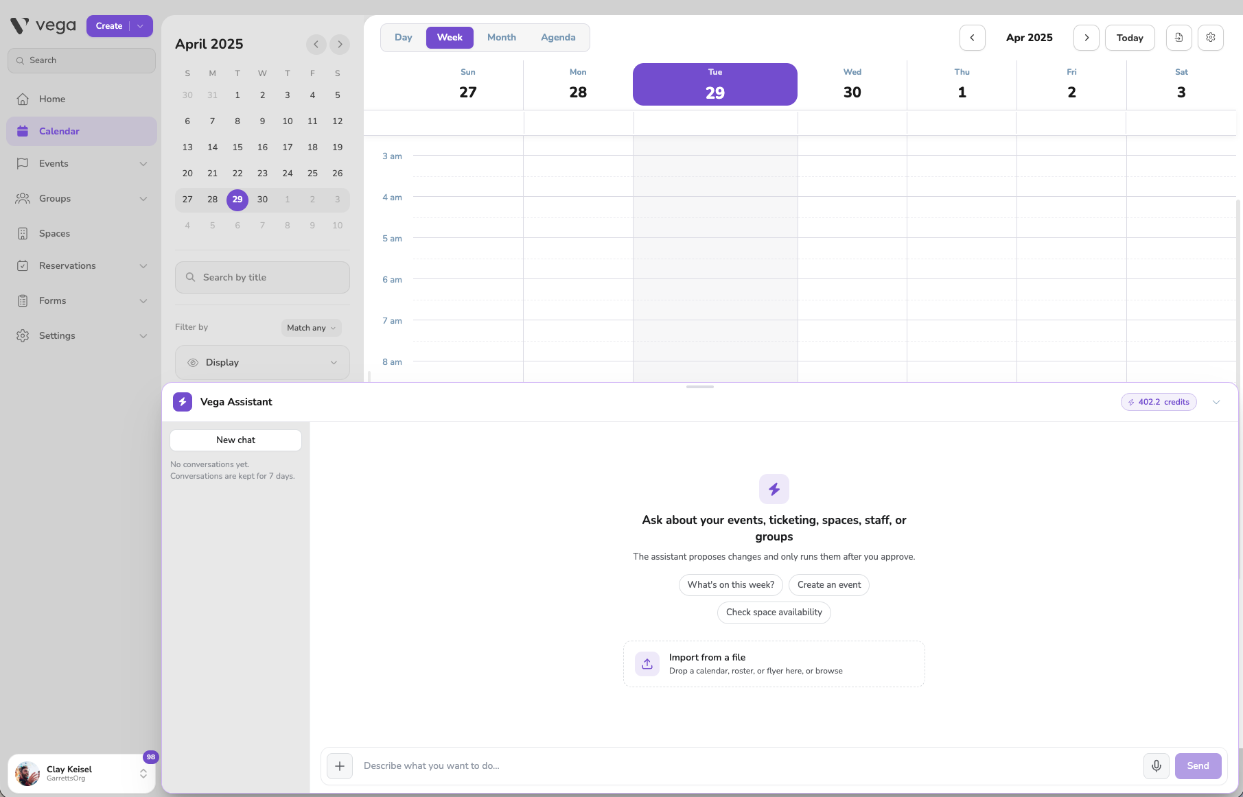
Task: Go to previous week in main calendar
Action: point(972,38)
